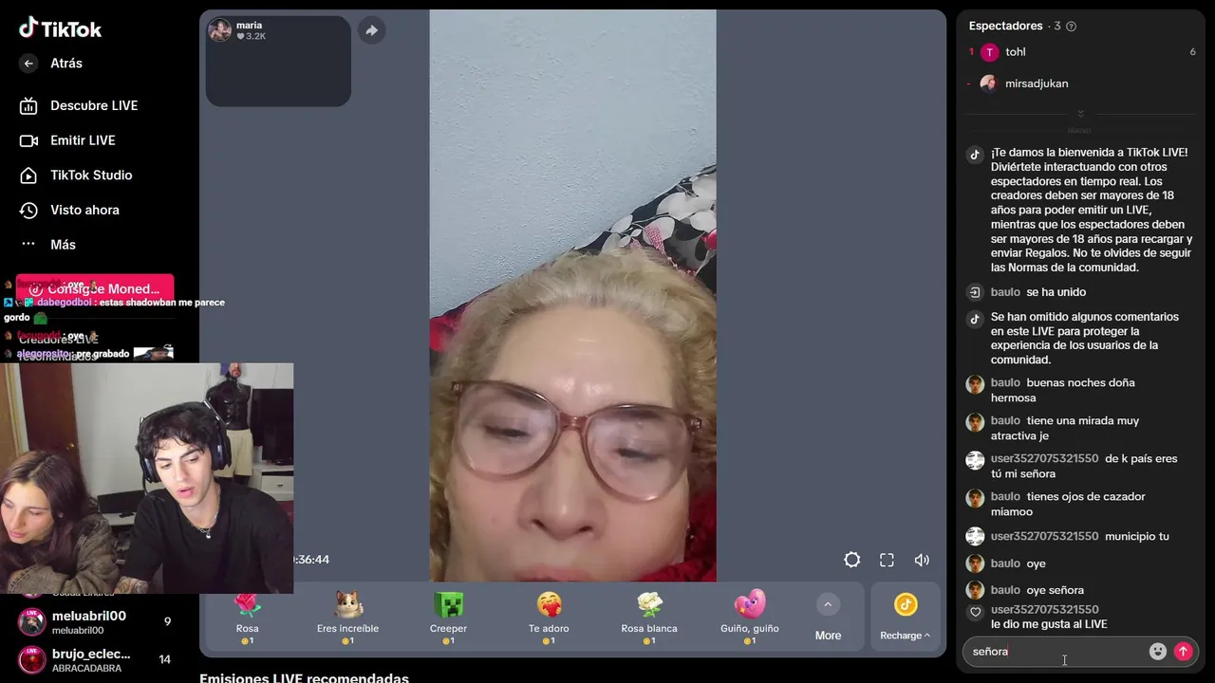Send the chat message with arrow button
Image resolution: width=1215 pixels, height=683 pixels.
point(1183,652)
